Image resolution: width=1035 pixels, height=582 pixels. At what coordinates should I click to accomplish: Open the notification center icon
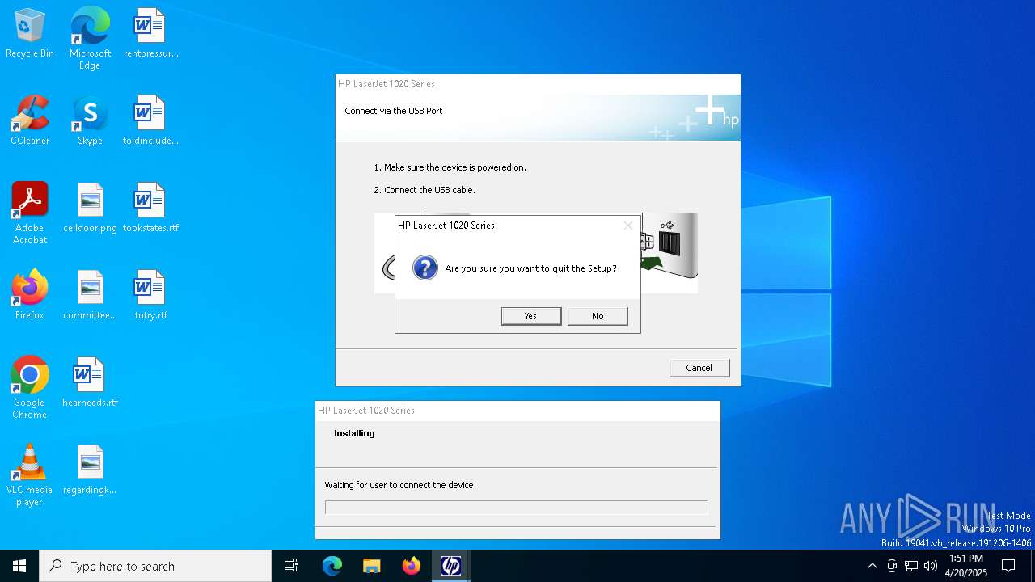click(x=1008, y=566)
